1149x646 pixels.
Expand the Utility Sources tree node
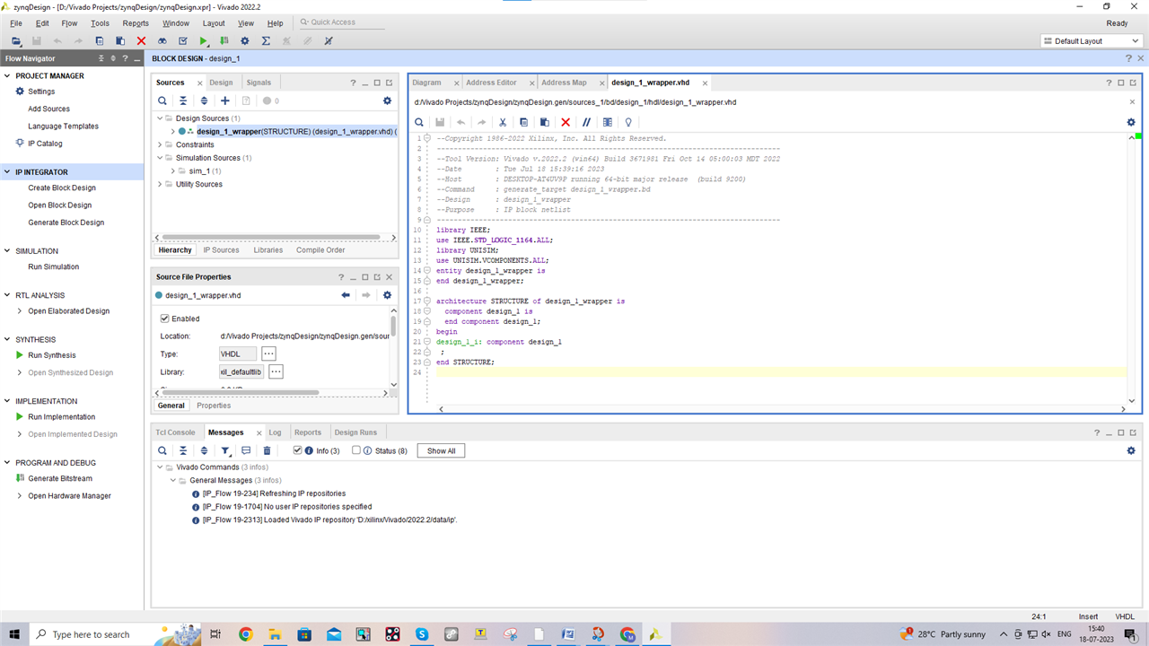[160, 184]
